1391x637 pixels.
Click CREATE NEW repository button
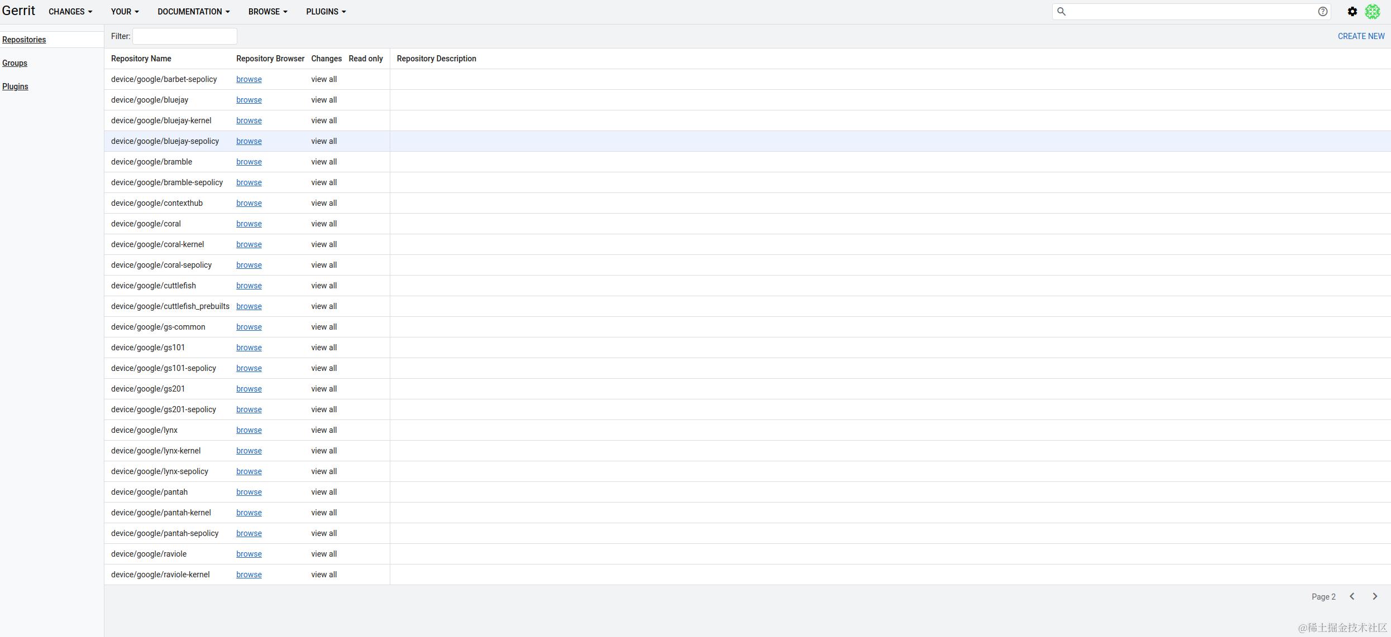[1361, 36]
